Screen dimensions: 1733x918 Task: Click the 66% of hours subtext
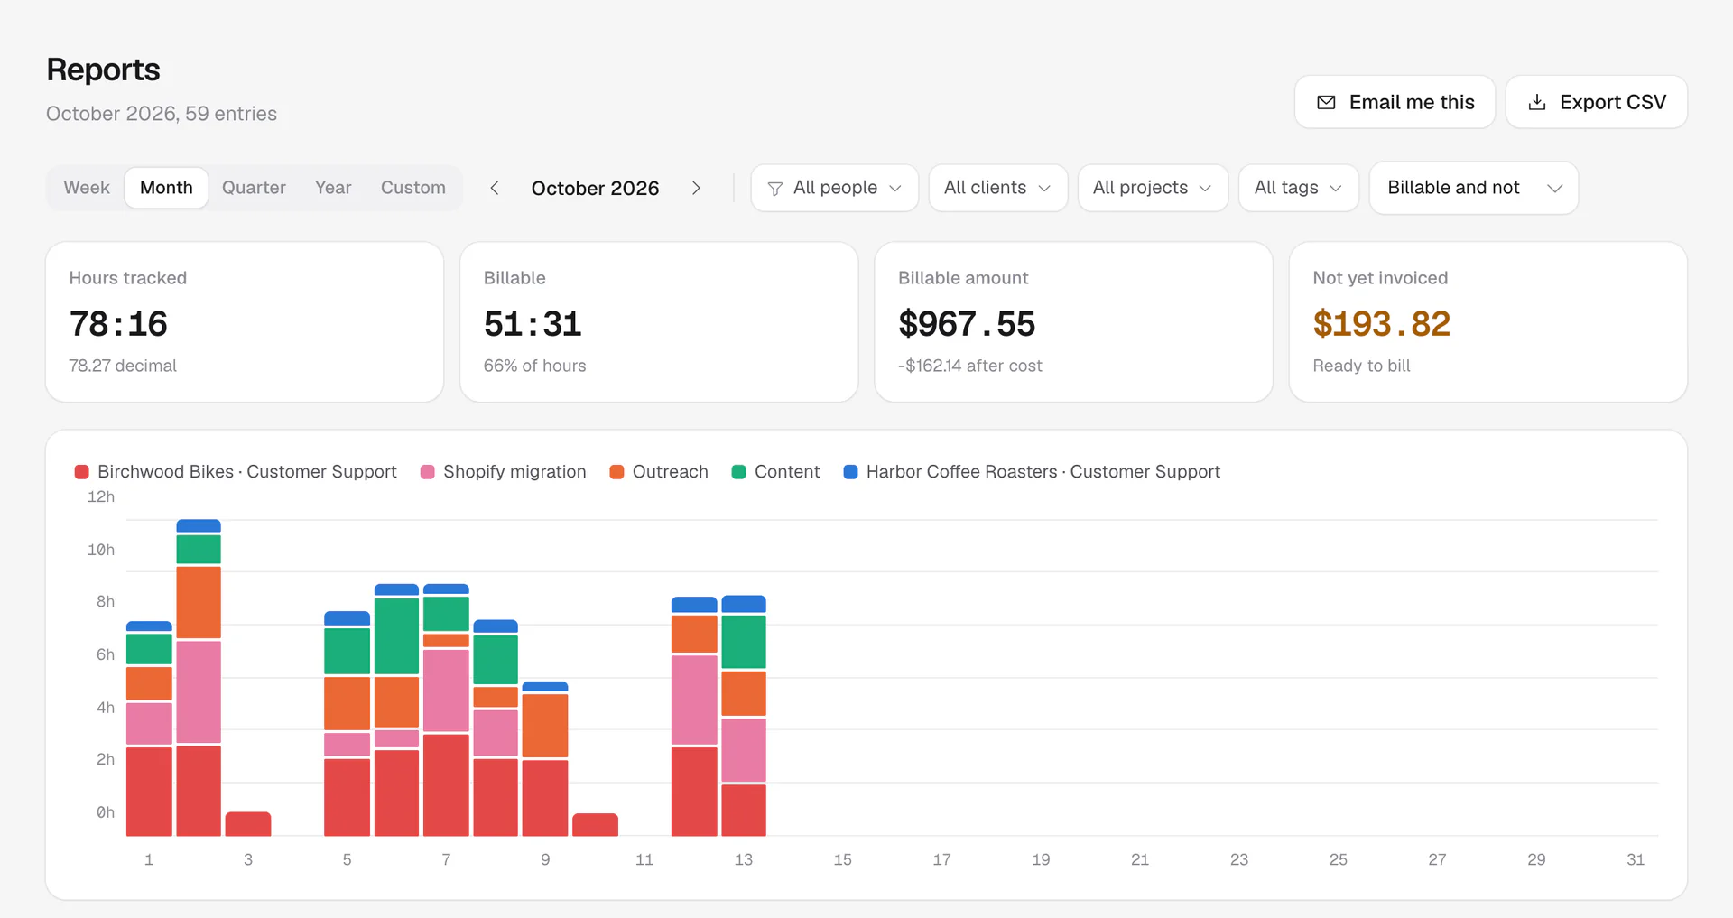535,366
